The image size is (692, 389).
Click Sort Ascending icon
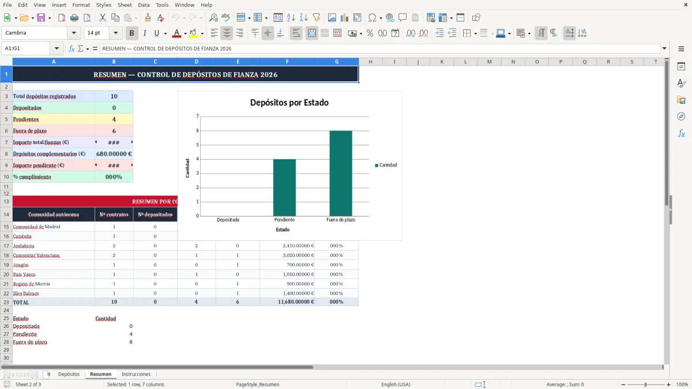tap(291, 18)
